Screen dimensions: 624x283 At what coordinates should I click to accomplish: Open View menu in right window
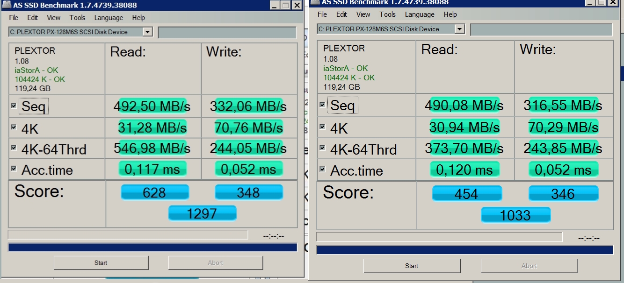363,14
